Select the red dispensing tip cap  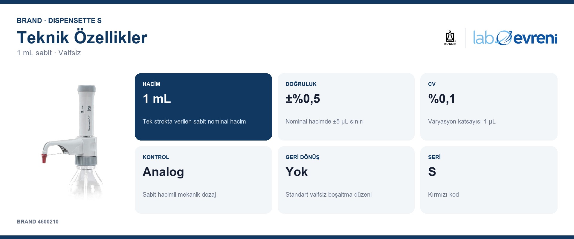click(44, 158)
